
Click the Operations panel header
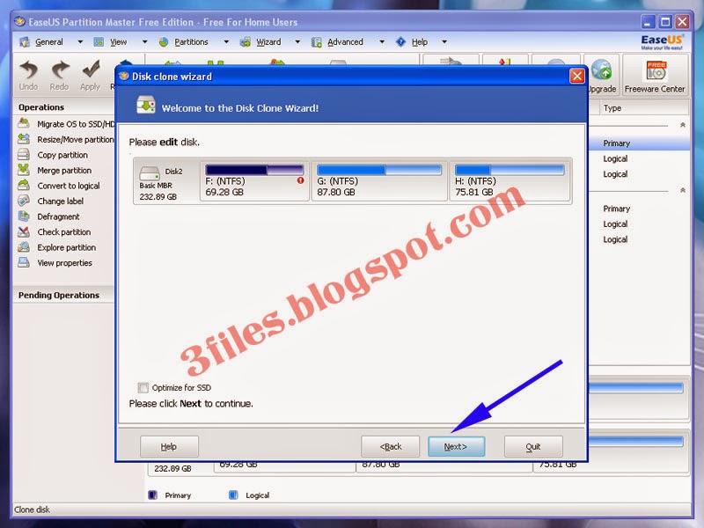click(x=63, y=106)
